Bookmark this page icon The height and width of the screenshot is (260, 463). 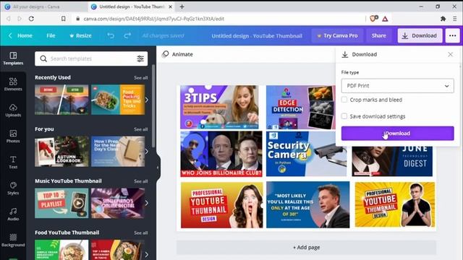tap(64, 19)
